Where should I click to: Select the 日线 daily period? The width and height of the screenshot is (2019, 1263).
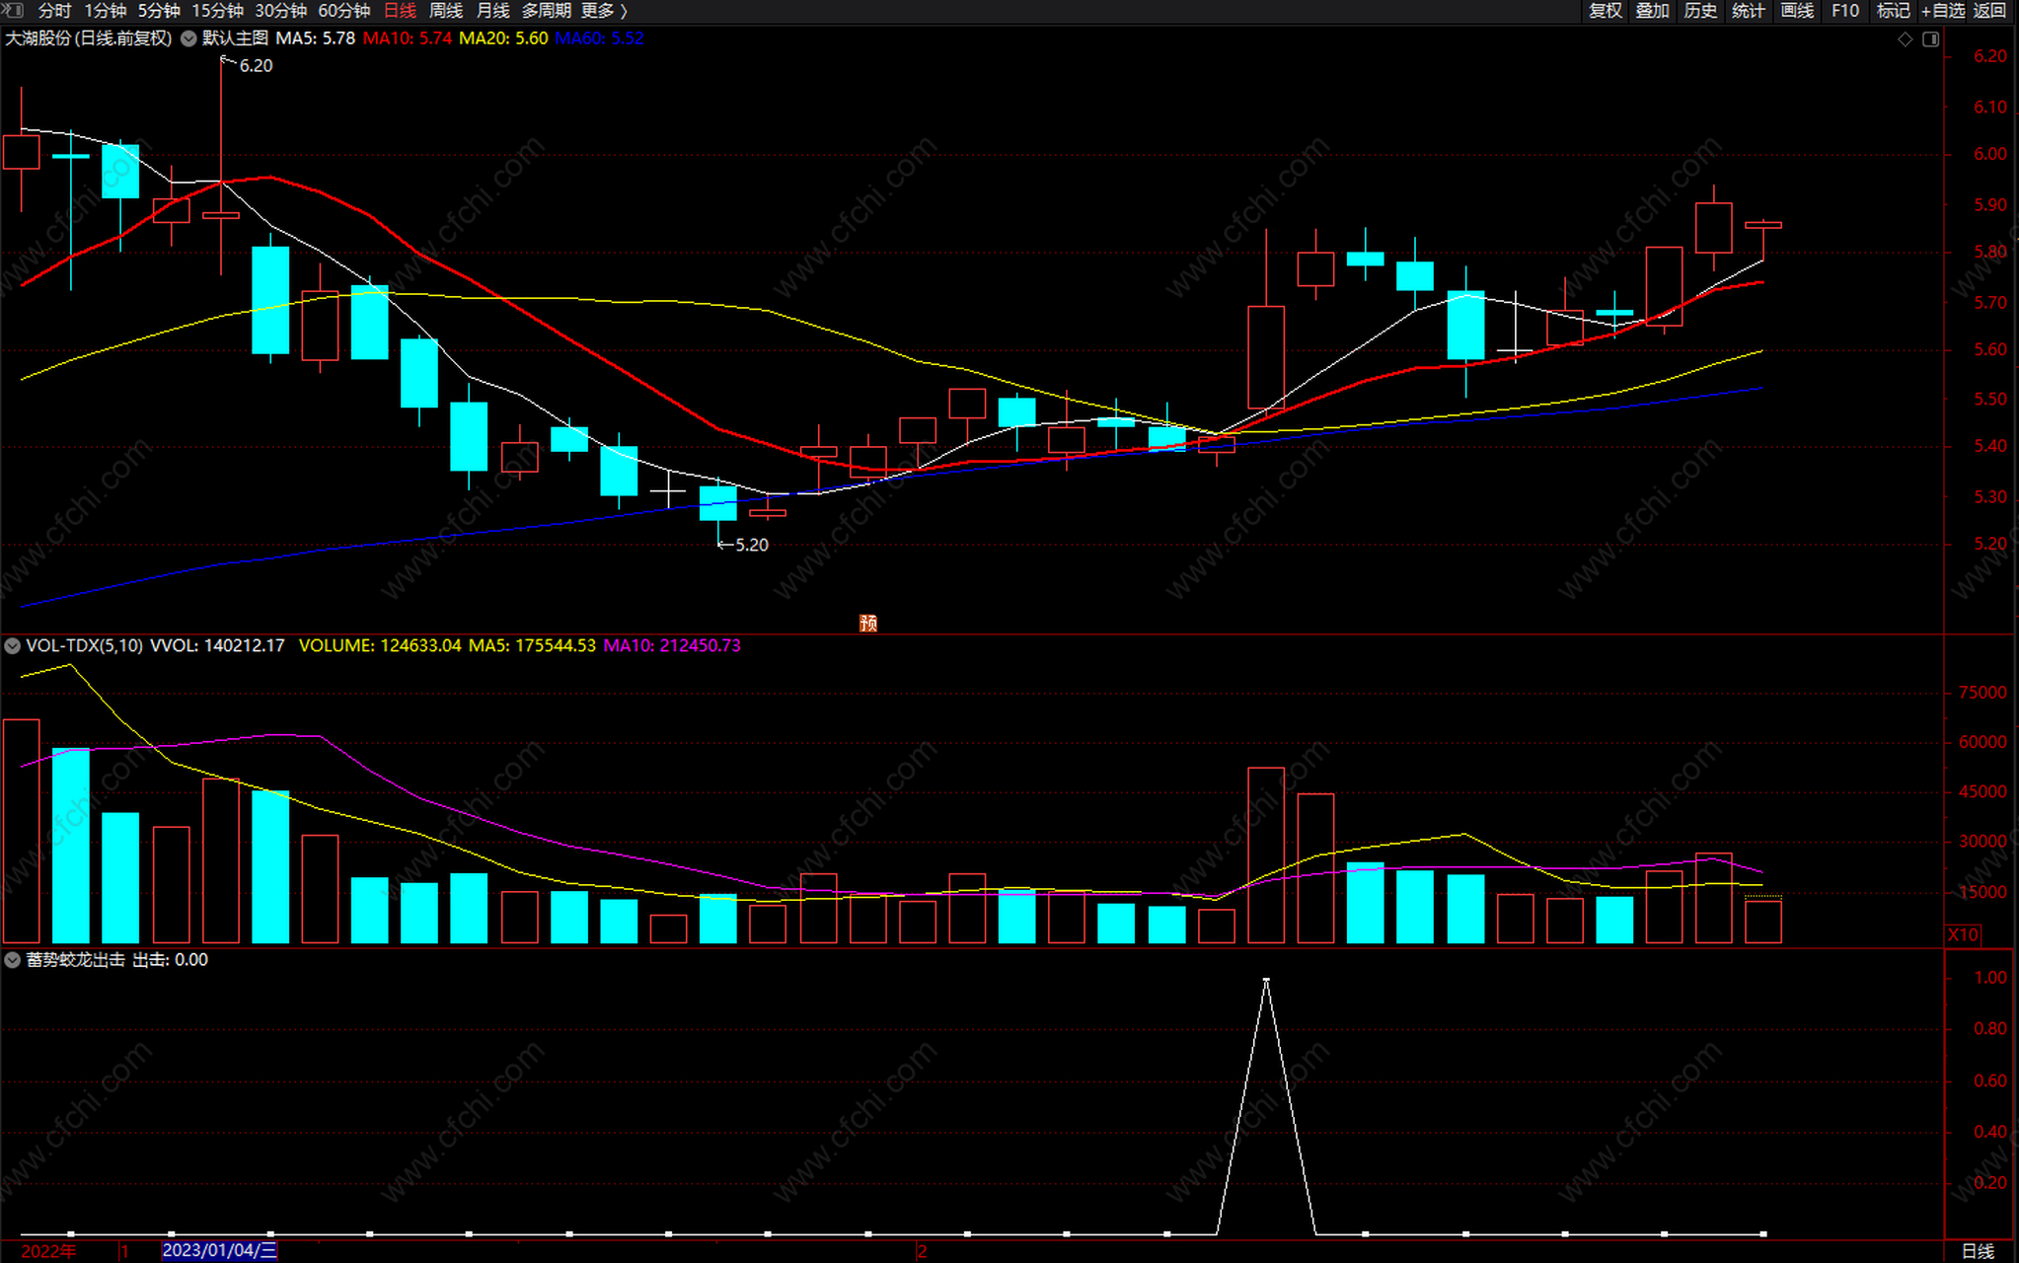tap(400, 11)
